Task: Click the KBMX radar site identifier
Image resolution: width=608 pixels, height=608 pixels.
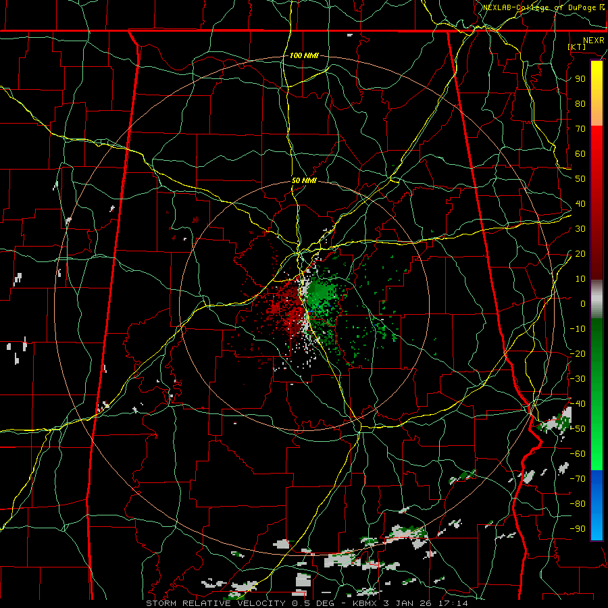Action: tap(365, 603)
